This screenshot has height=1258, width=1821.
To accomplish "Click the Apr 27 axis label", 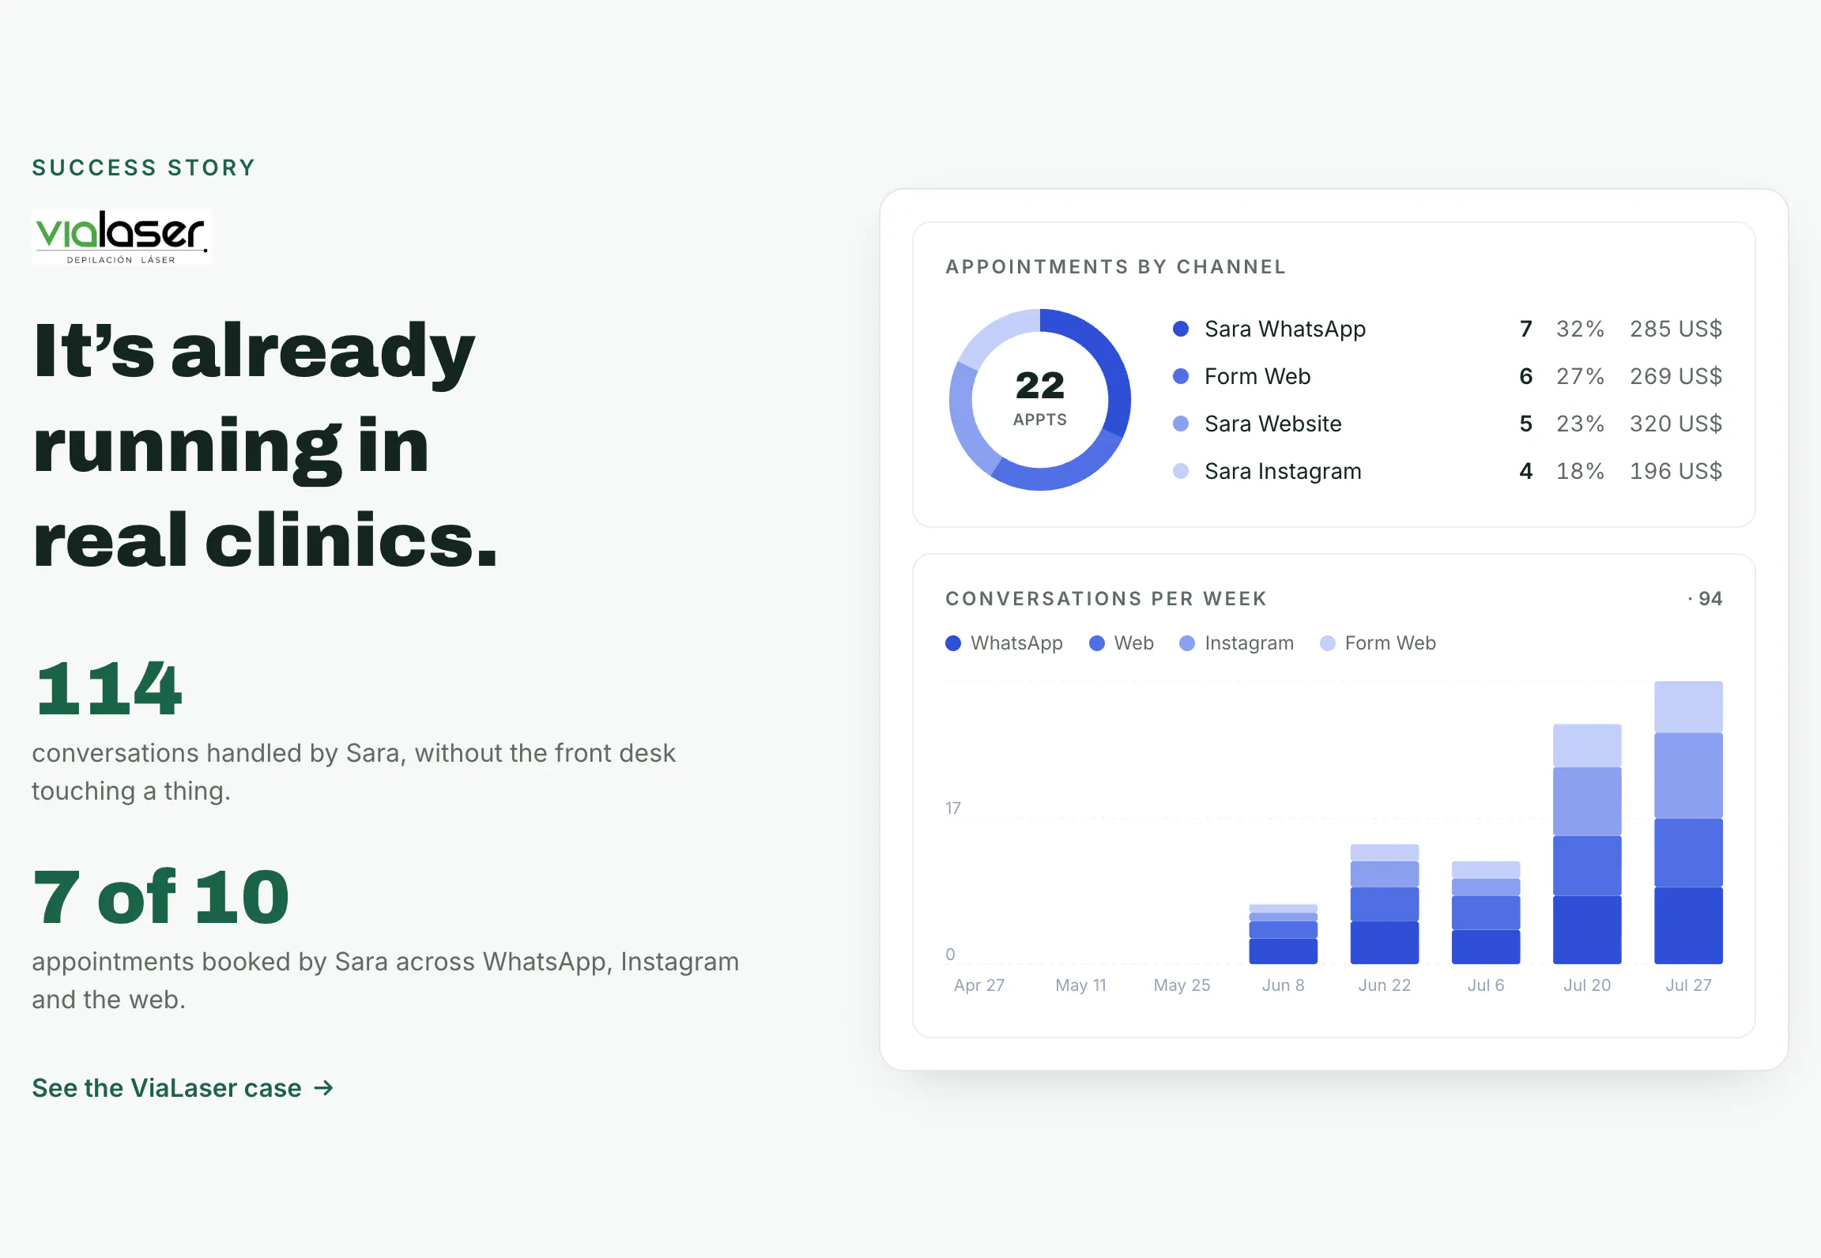I will coord(979,985).
